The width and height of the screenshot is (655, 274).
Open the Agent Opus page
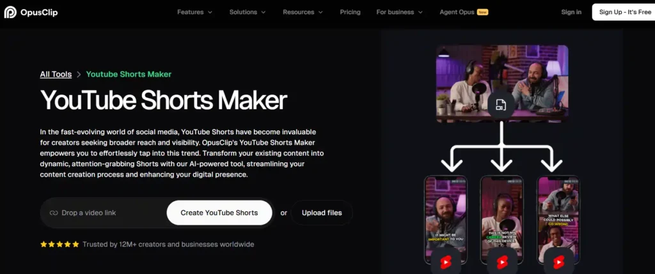[x=457, y=12]
